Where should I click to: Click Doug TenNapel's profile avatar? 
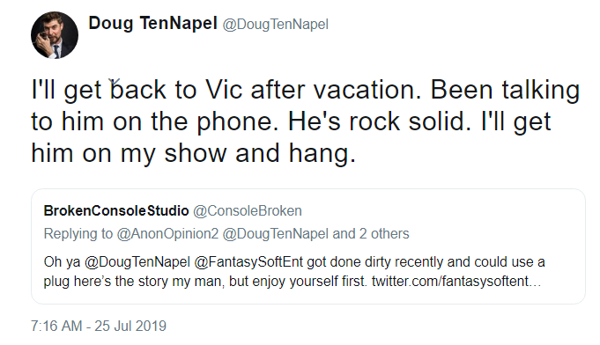[x=55, y=35]
